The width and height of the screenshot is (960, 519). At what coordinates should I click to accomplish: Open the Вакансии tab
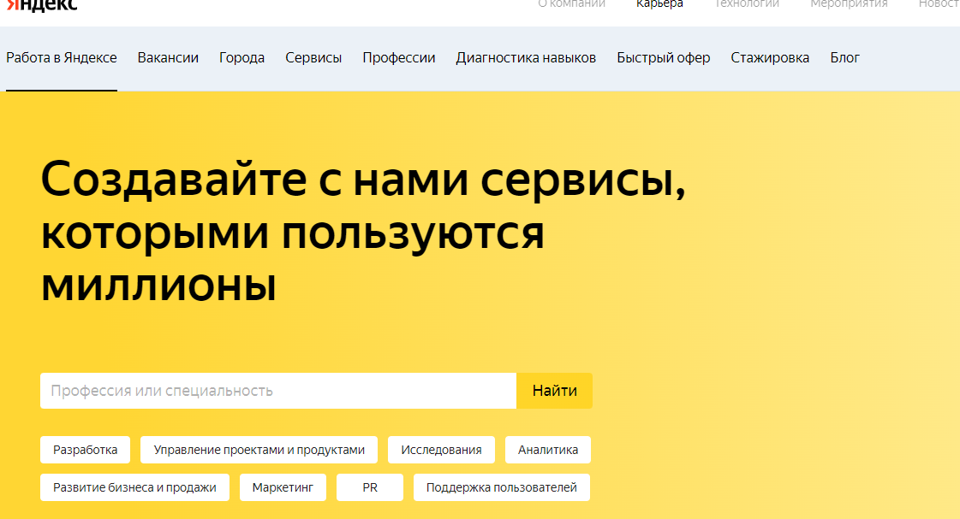pos(168,58)
